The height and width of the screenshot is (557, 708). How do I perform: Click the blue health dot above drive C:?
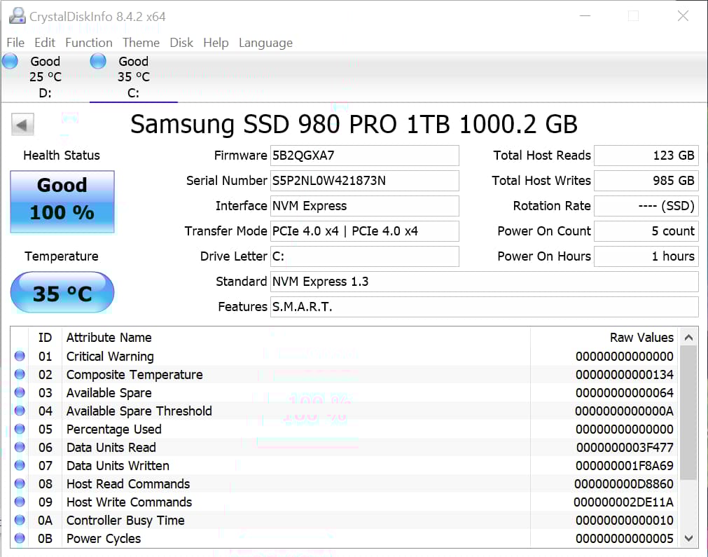(97, 61)
